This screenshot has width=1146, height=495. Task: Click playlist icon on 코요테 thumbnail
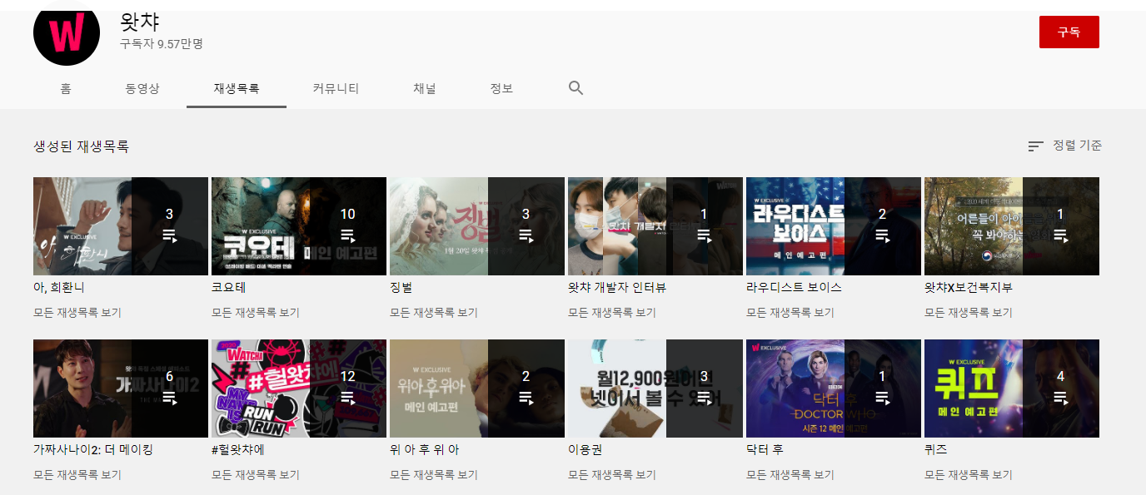click(x=347, y=235)
